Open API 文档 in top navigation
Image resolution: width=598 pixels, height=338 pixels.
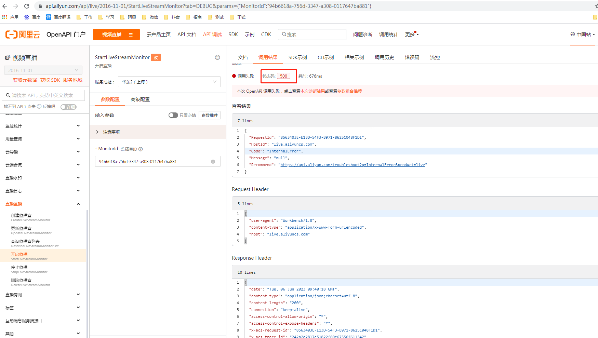pyautogui.click(x=187, y=35)
